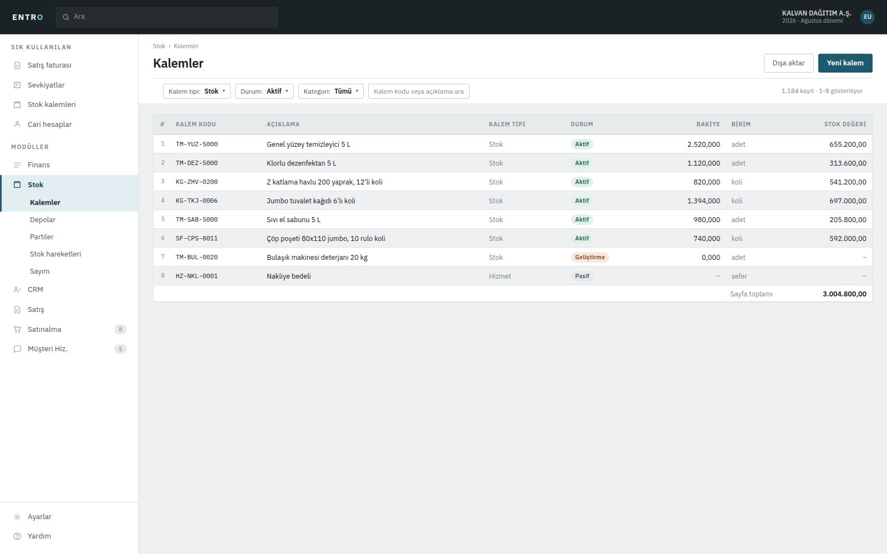Click Nakliye bedeli description
The image size is (887, 554).
click(289, 276)
